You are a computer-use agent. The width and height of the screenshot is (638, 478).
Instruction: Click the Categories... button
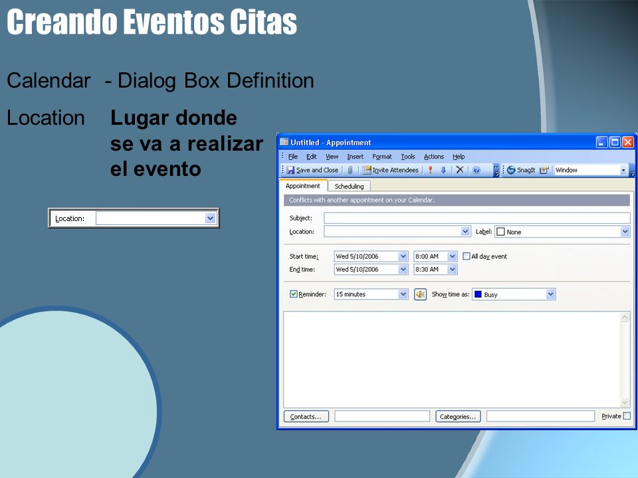458,416
